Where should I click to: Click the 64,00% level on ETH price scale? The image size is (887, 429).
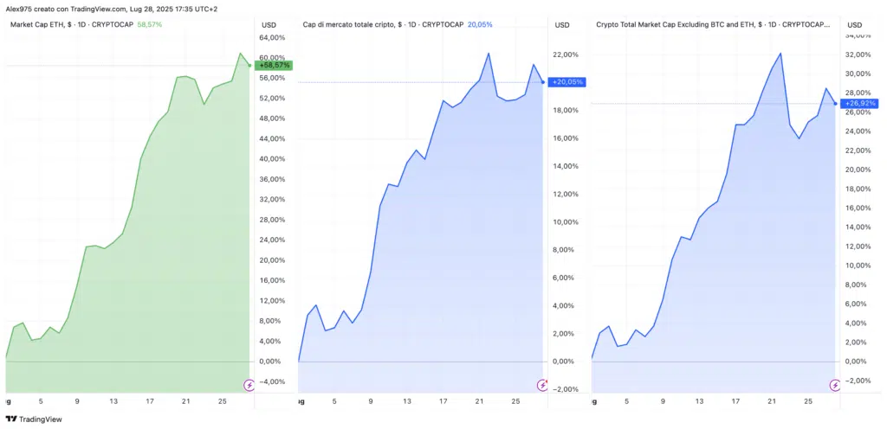coord(271,37)
